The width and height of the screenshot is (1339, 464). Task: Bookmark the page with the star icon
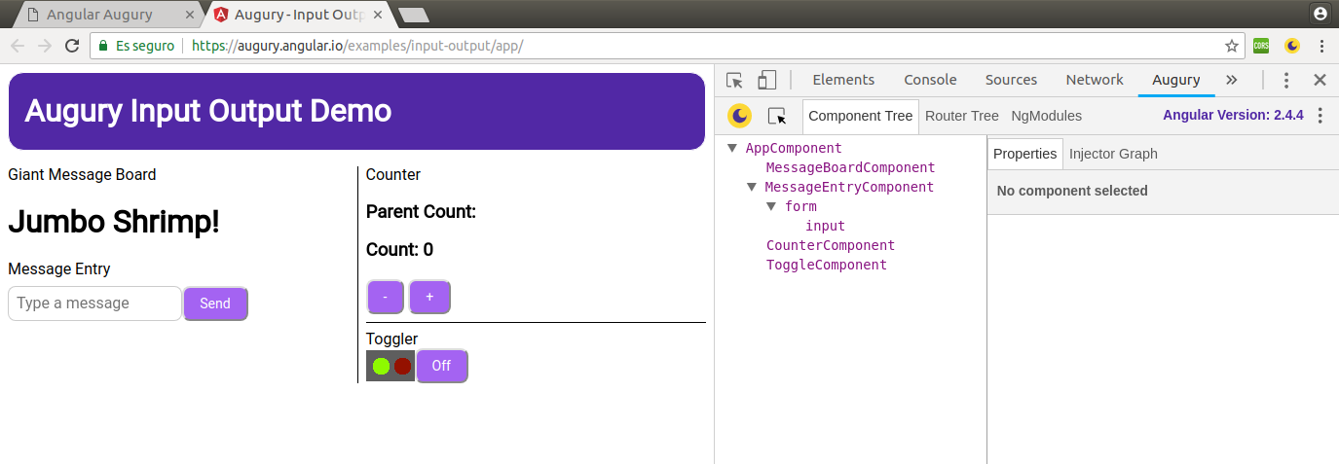[1232, 46]
